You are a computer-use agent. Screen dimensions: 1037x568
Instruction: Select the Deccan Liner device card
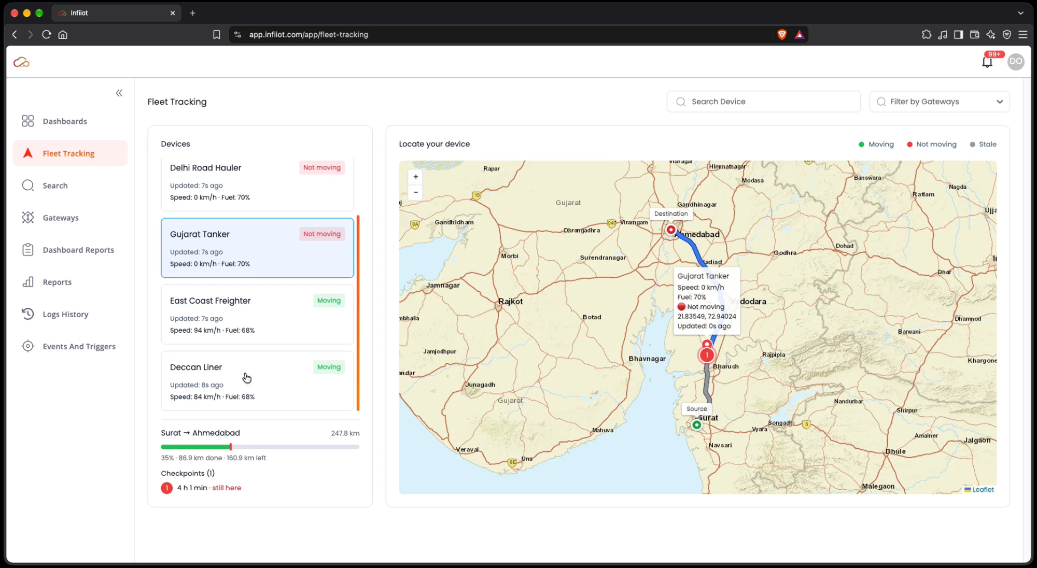point(257,381)
